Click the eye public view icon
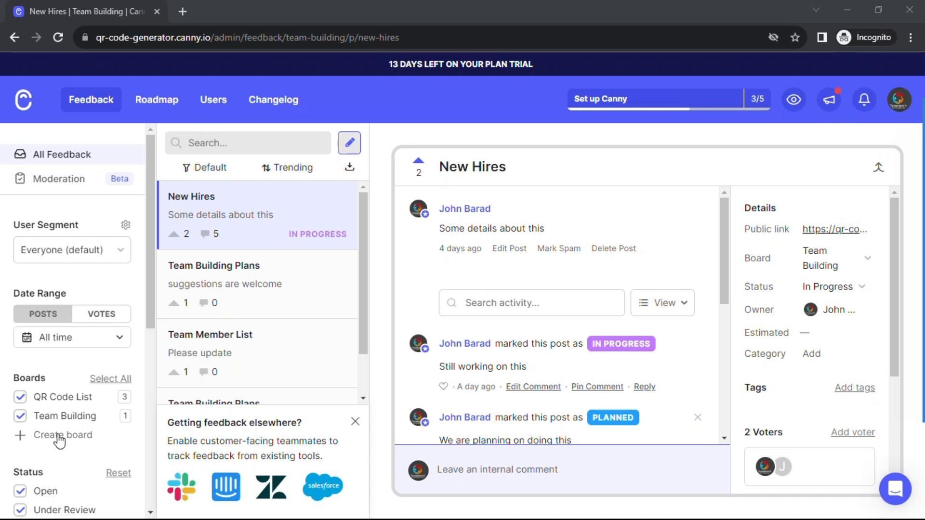The height and width of the screenshot is (520, 925). [x=793, y=100]
